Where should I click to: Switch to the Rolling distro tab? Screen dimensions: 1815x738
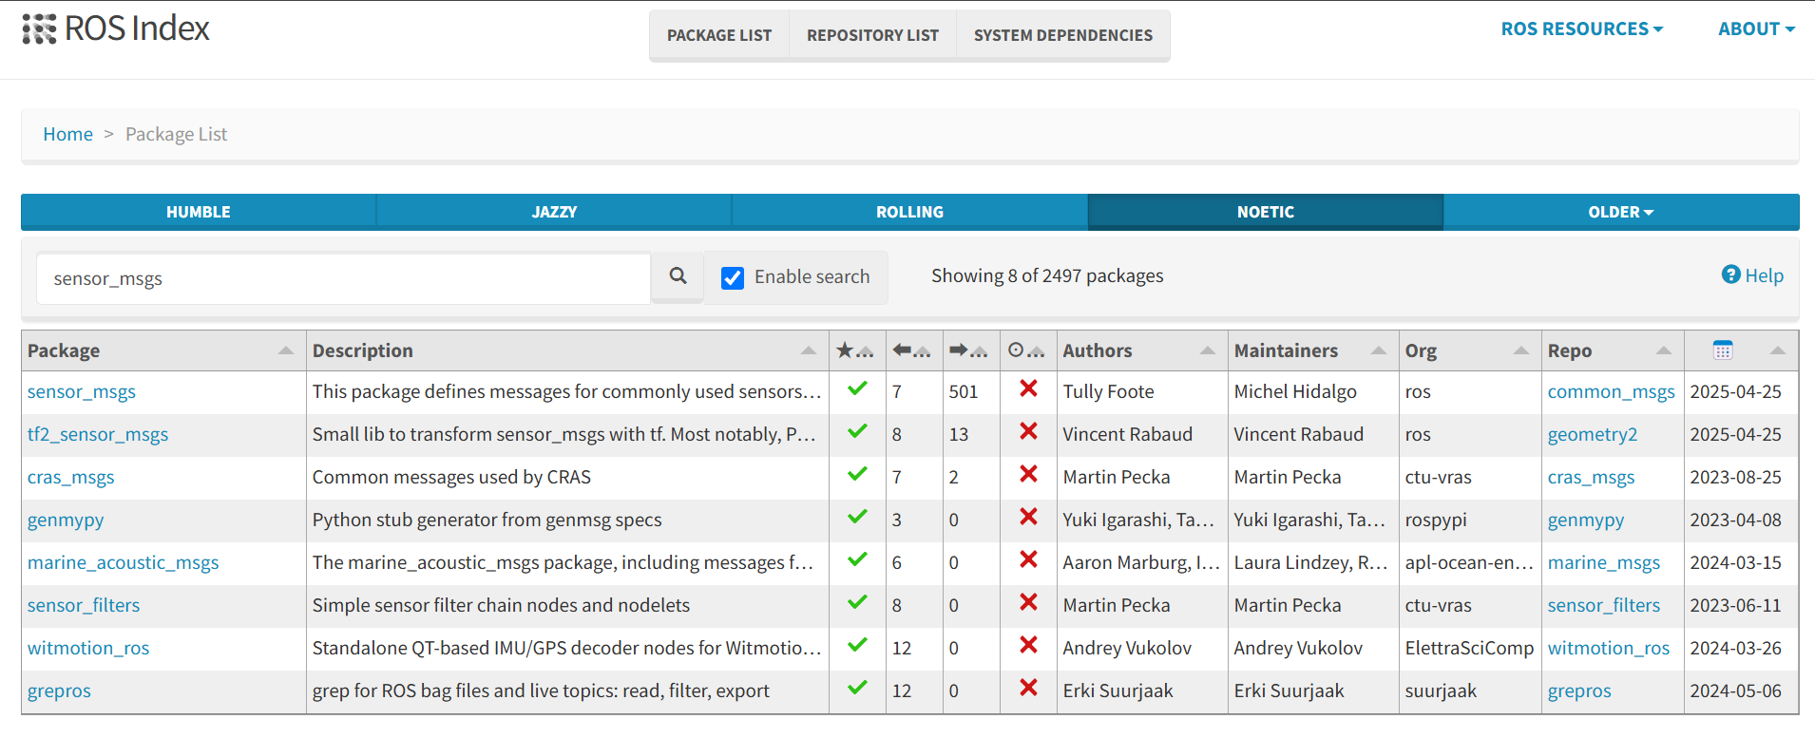[909, 212]
